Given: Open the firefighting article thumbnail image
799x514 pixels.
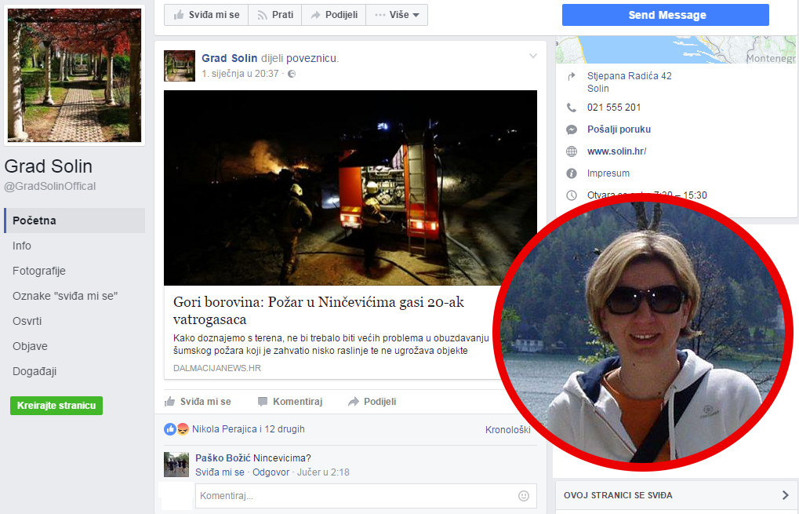Looking at the screenshot, I should [x=350, y=188].
